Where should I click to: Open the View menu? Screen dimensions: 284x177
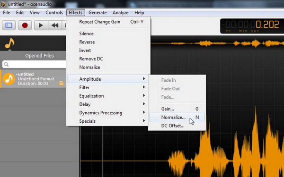tap(35, 13)
